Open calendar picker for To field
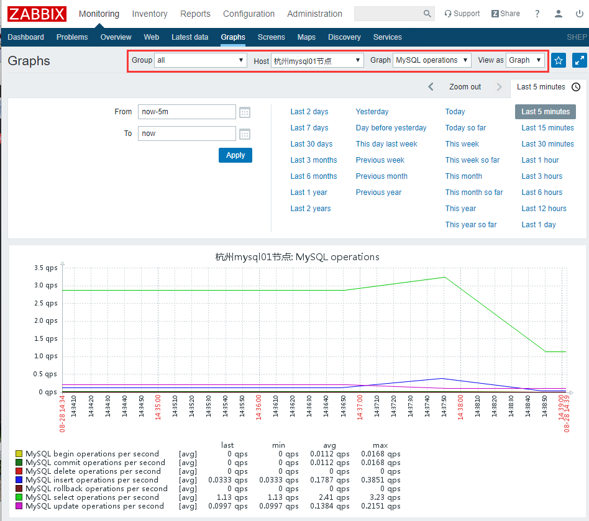The height and width of the screenshot is (521, 589). coord(245,134)
